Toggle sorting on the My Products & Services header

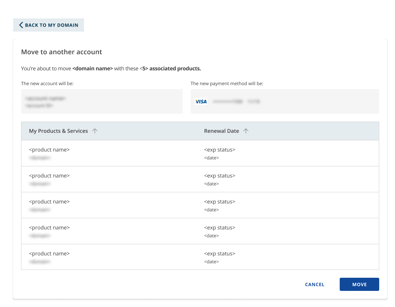coord(58,130)
